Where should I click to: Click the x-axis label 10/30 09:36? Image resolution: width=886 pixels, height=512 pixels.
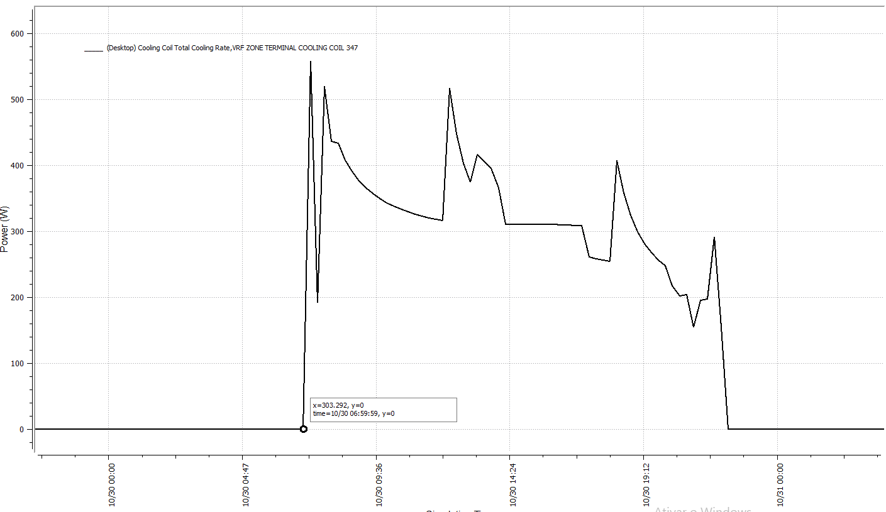coord(380,484)
